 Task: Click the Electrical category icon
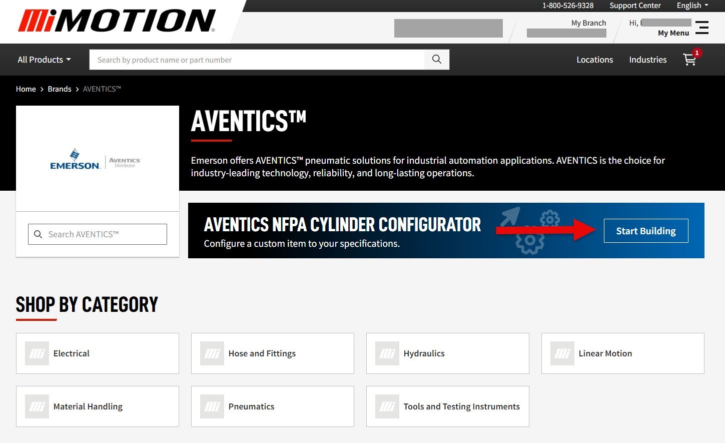click(x=37, y=353)
